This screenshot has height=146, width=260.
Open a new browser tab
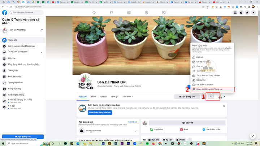pyautogui.click(x=229, y=2)
